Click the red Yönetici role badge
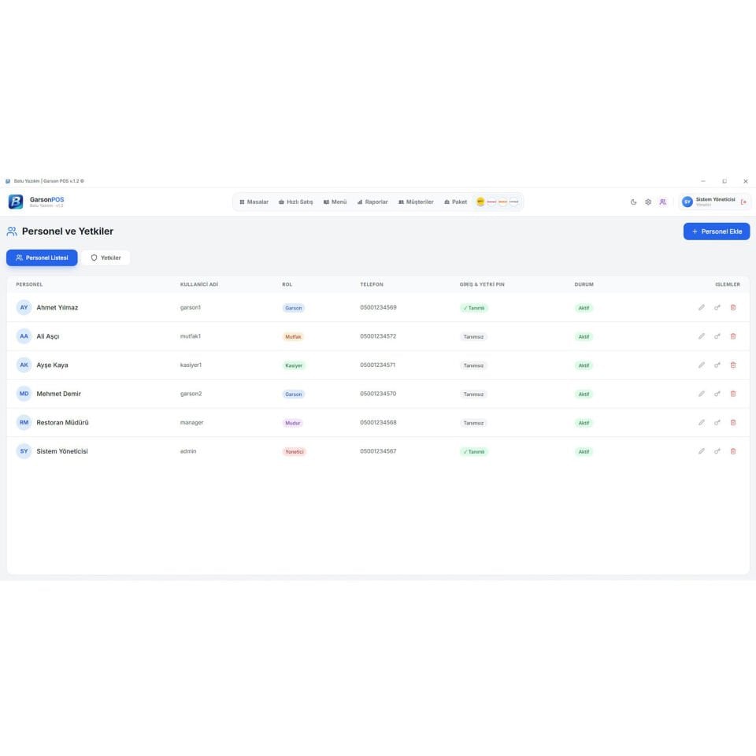This screenshot has height=756, width=756. tap(294, 452)
